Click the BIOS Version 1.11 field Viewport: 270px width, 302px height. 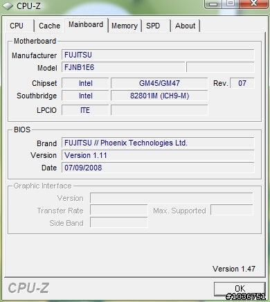click(x=158, y=155)
